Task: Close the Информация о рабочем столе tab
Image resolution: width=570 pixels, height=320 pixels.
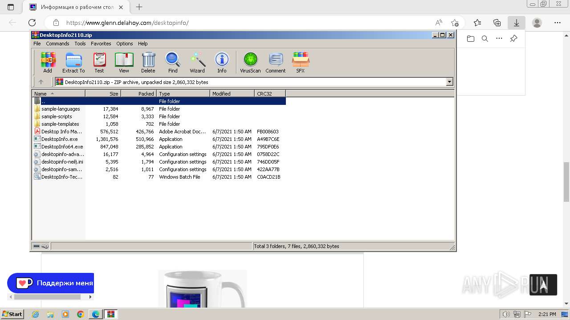Action: [121, 7]
